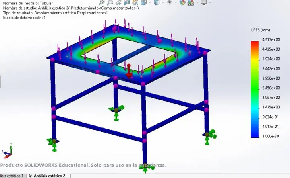Expand the Hide/Show Items dropdown arrow
The height and width of the screenshot is (178, 290).
click(x=176, y=2)
